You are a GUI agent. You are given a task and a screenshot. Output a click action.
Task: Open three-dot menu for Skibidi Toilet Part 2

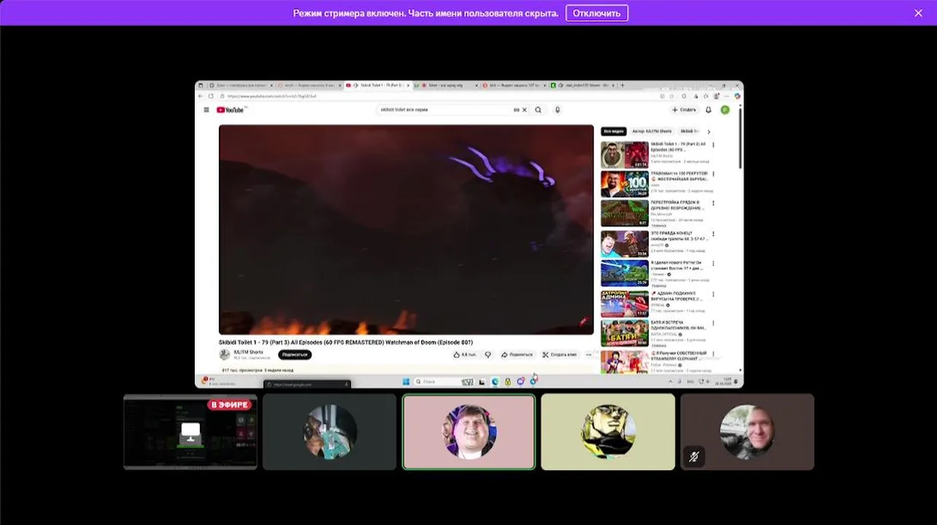(x=713, y=144)
